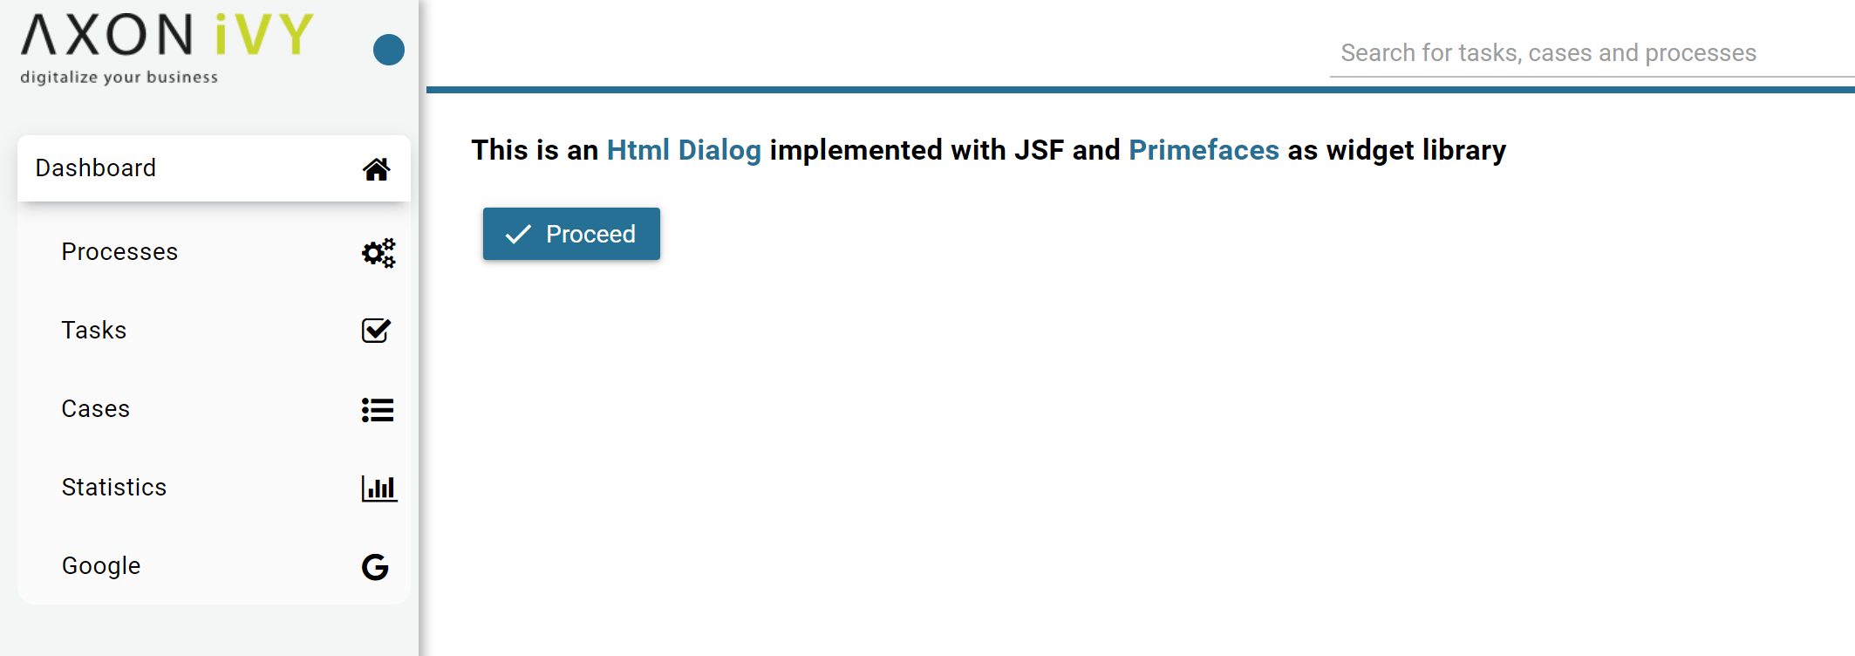Click the Google G icon
The image size is (1855, 656).
click(x=375, y=567)
